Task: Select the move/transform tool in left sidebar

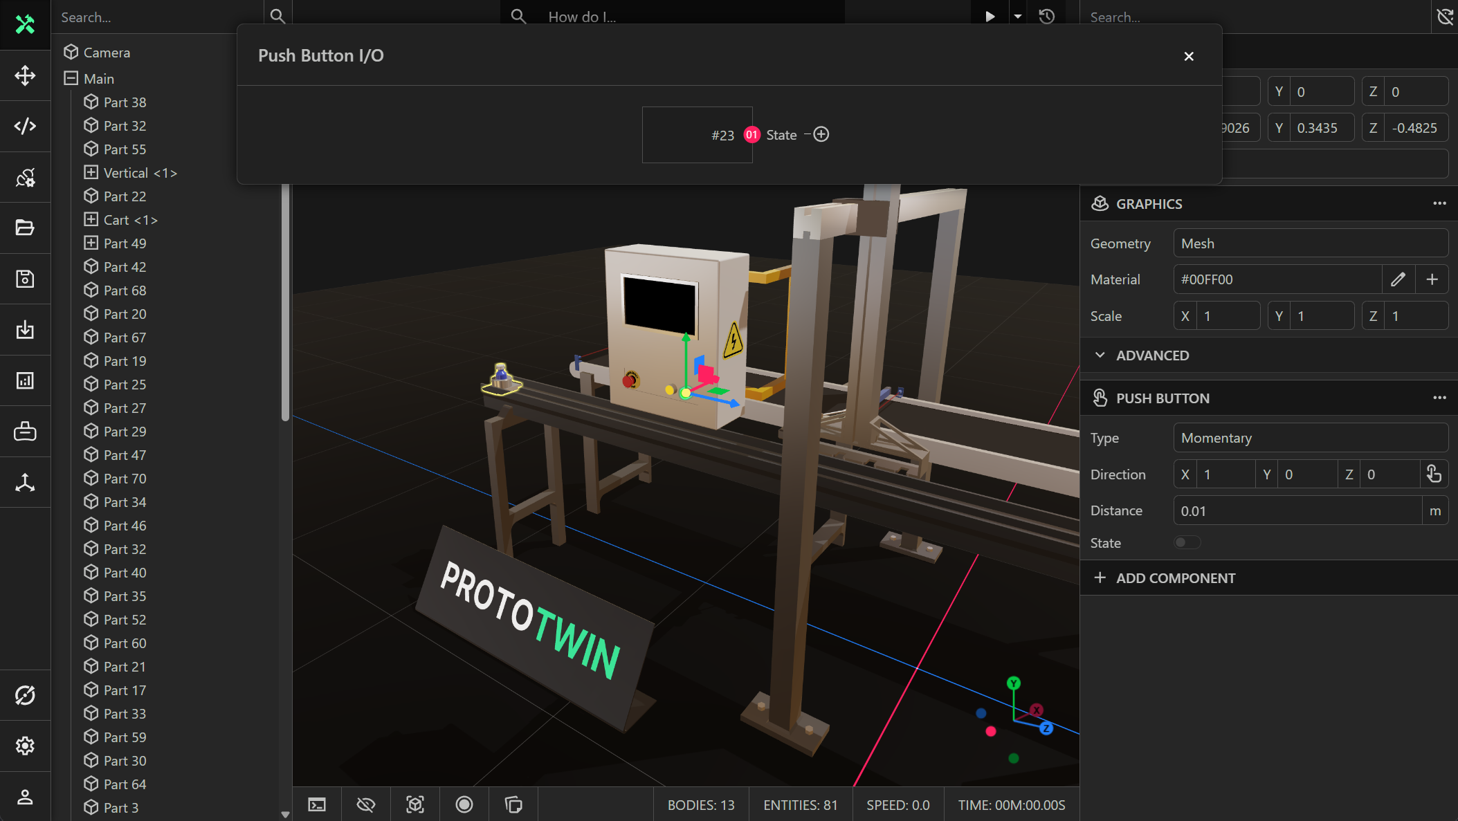Action: 25,75
